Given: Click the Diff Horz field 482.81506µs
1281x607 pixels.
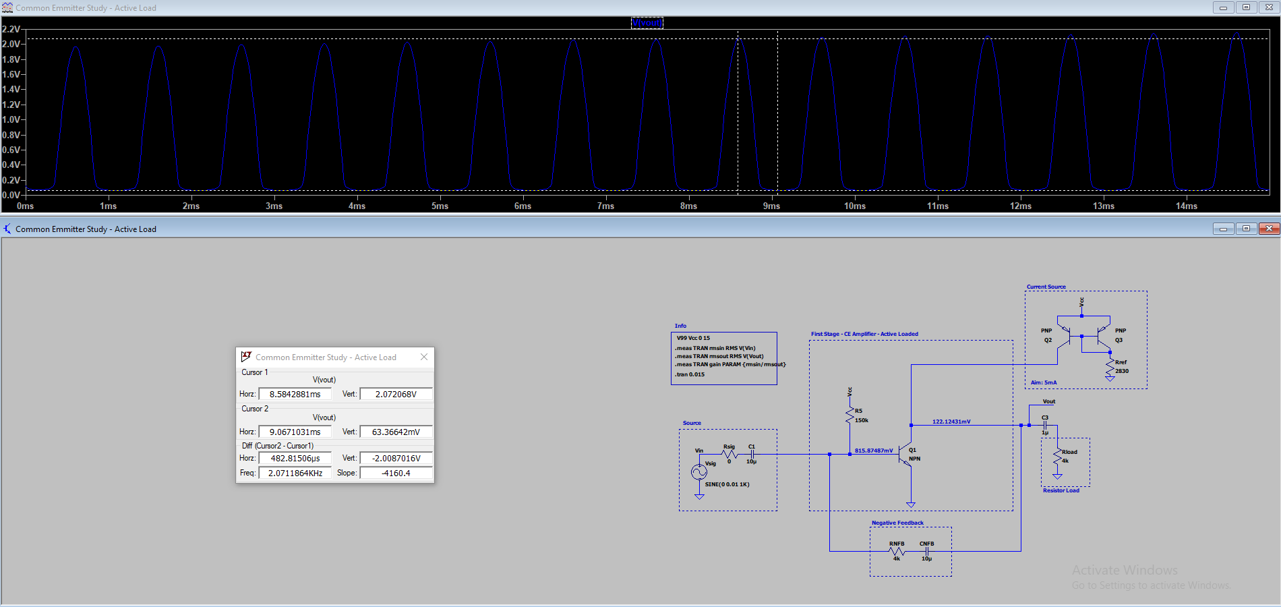Looking at the screenshot, I should [x=295, y=458].
